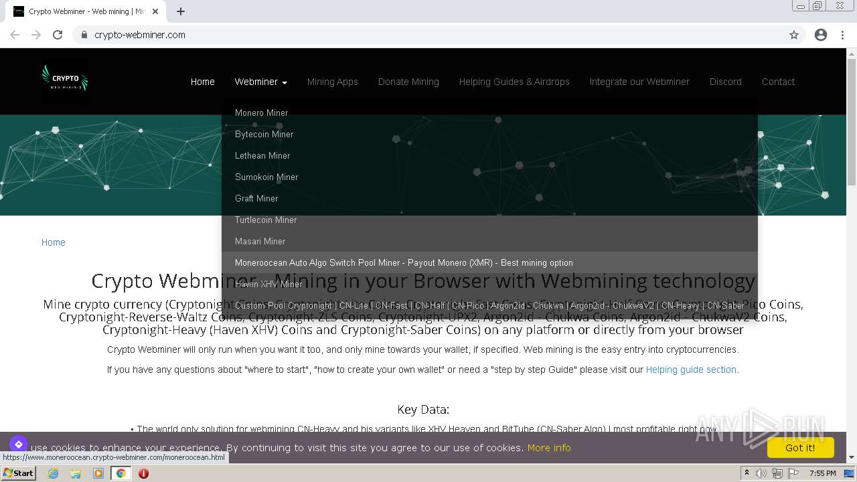Open the Chrome profile avatar menu
This screenshot has height=482, width=857.
click(821, 35)
